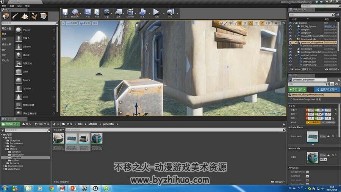Toggle visibility eye for outPost_door

[x=290, y=62]
